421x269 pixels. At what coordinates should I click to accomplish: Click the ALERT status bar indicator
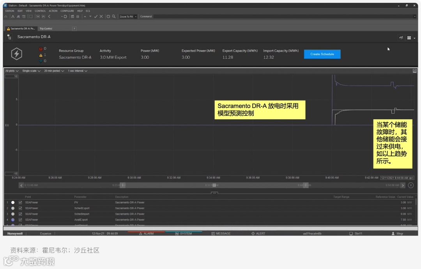[x=258, y=234]
